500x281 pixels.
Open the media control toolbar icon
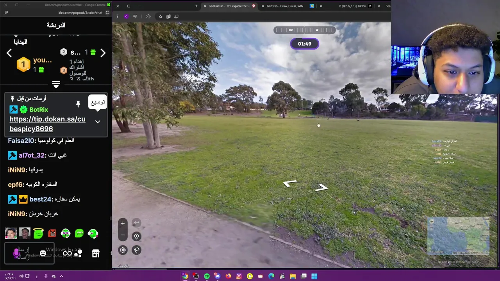[135, 16]
